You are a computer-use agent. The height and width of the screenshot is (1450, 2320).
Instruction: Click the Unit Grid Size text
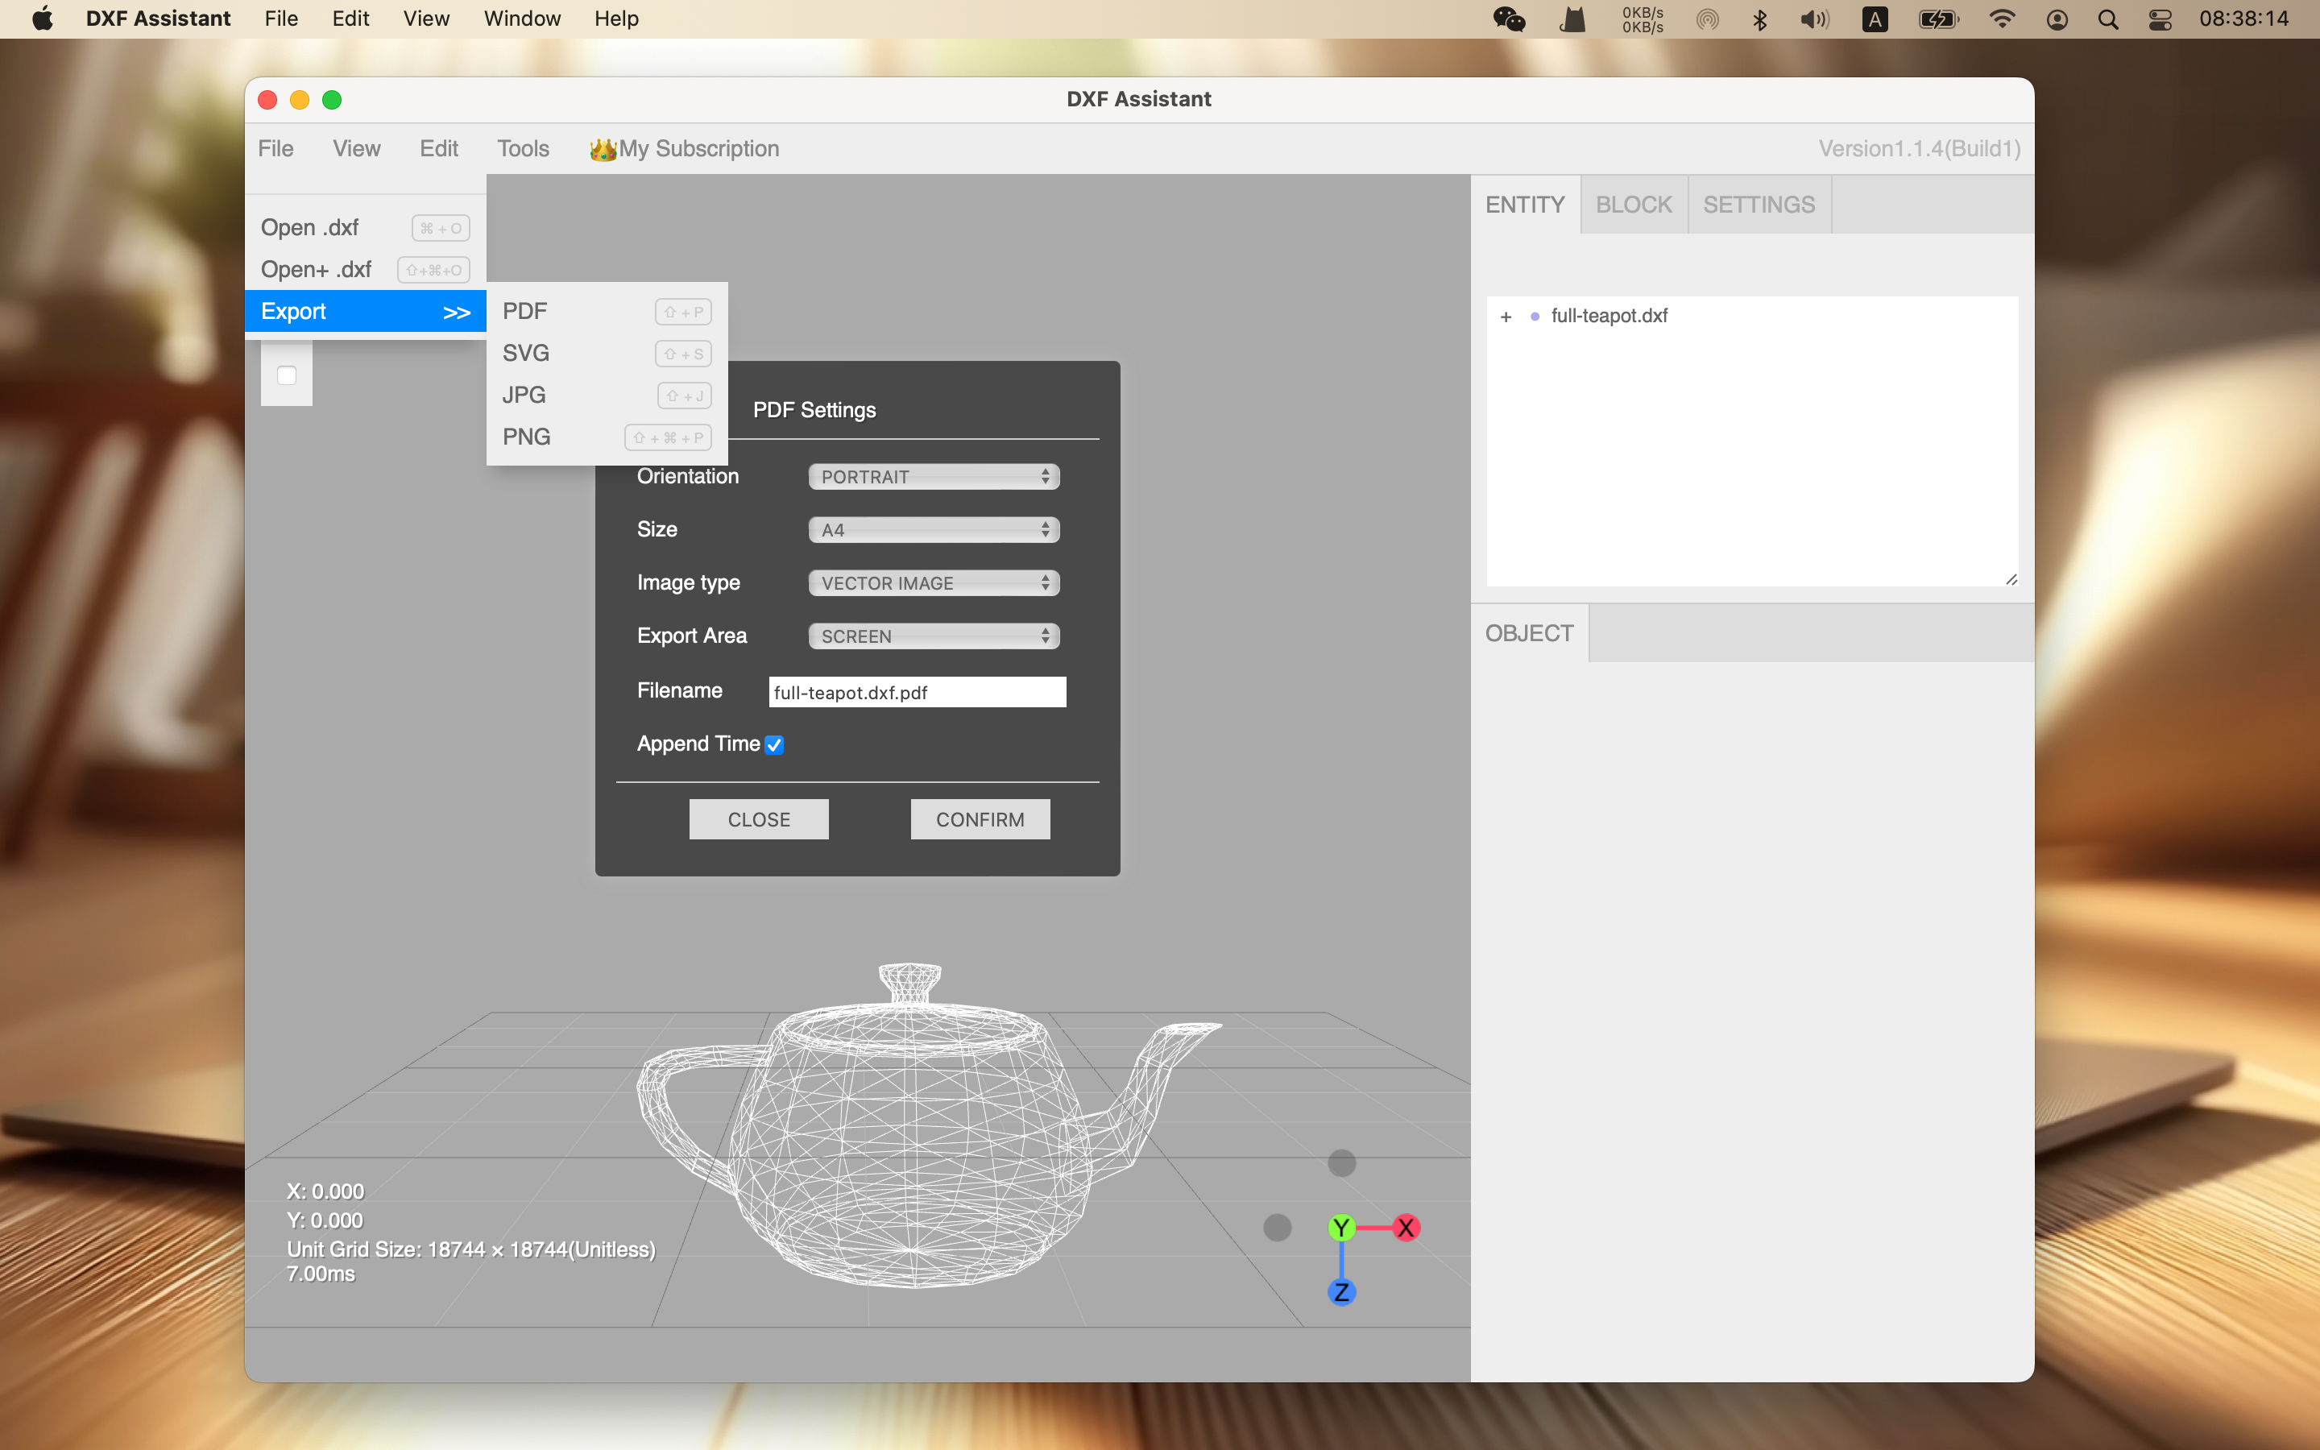pos(472,1249)
